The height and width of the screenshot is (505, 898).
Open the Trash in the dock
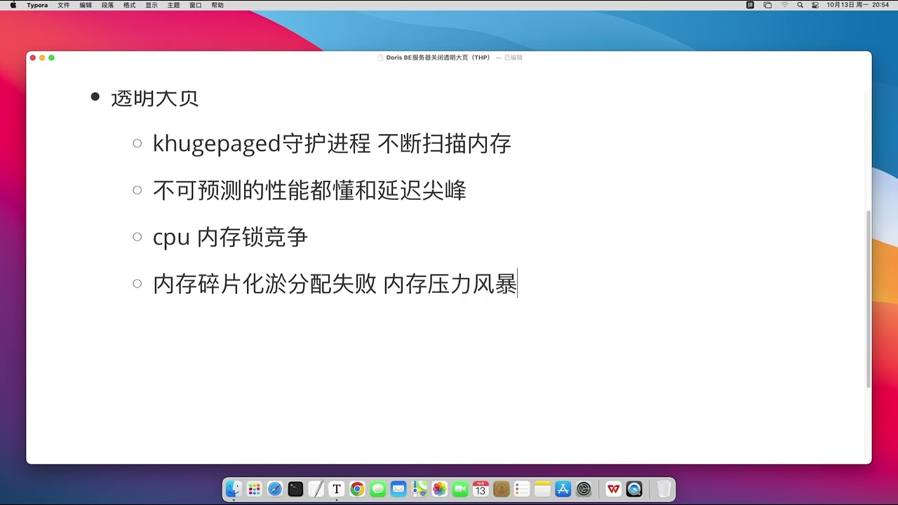click(x=664, y=489)
